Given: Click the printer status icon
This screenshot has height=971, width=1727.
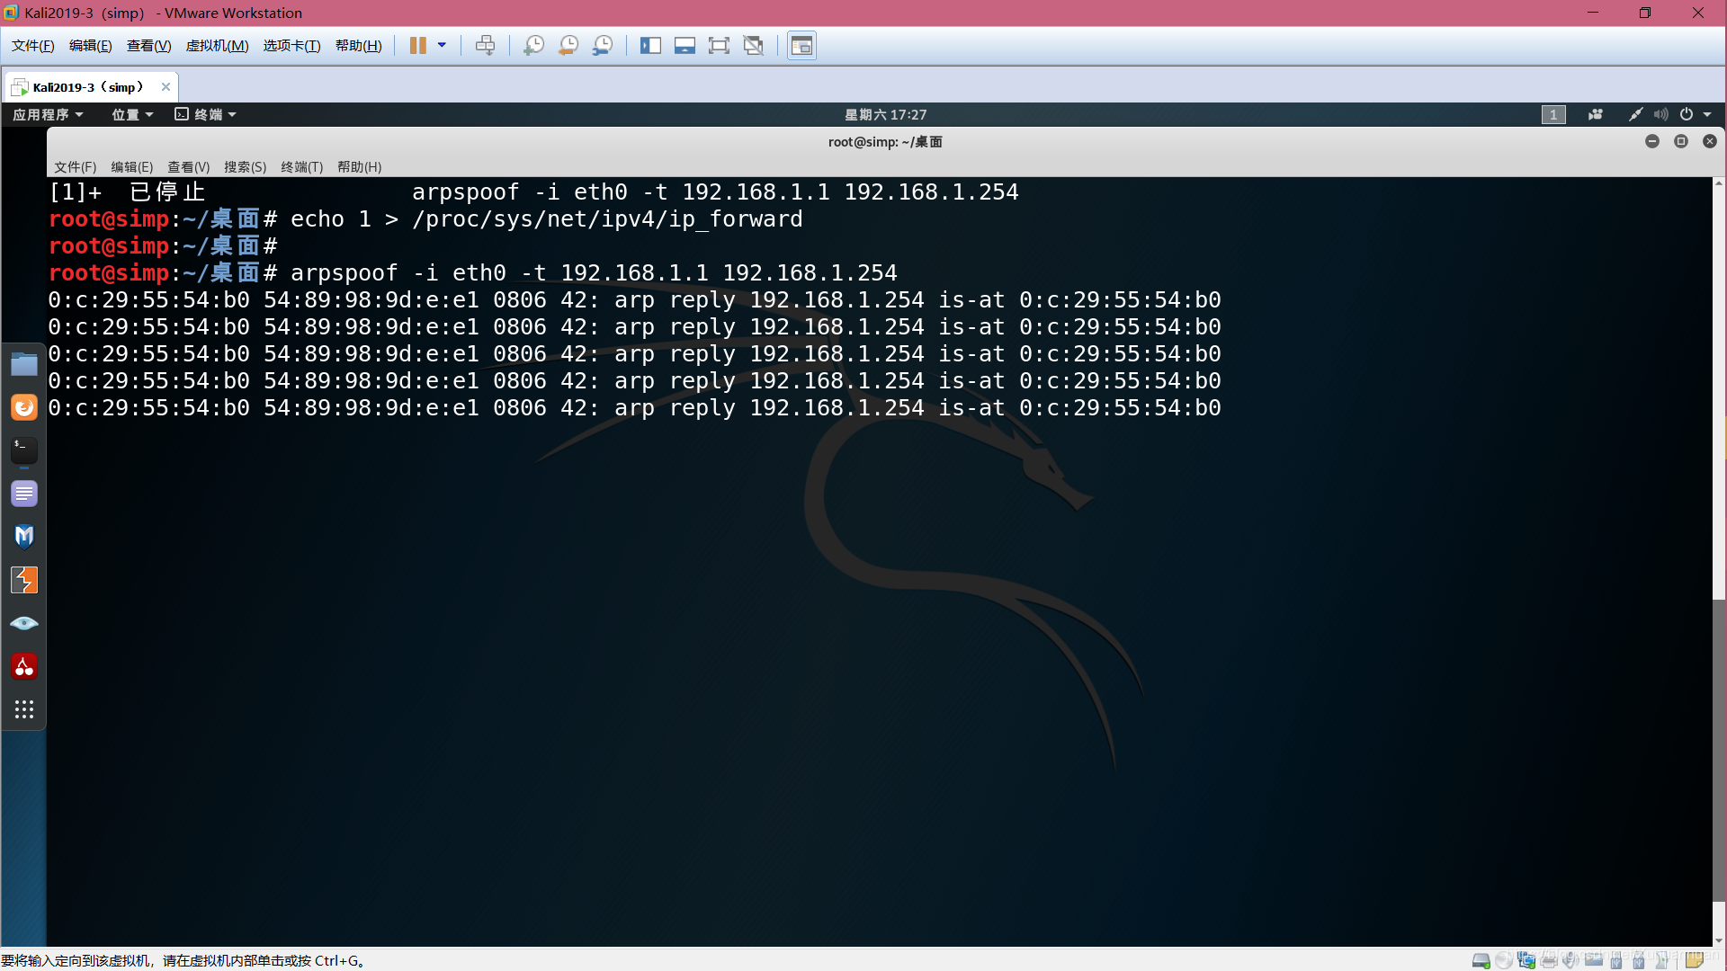Looking at the screenshot, I should [1549, 960].
